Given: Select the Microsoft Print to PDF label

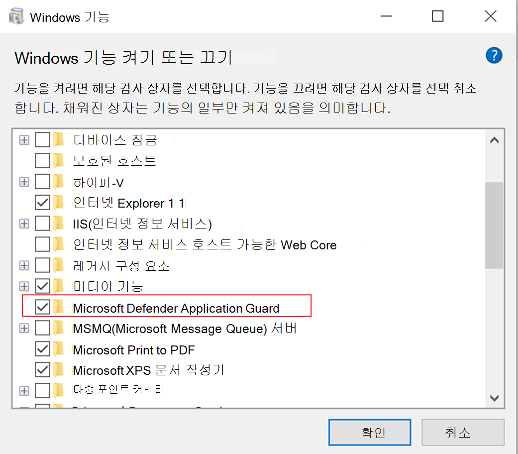Looking at the screenshot, I should pos(134,350).
